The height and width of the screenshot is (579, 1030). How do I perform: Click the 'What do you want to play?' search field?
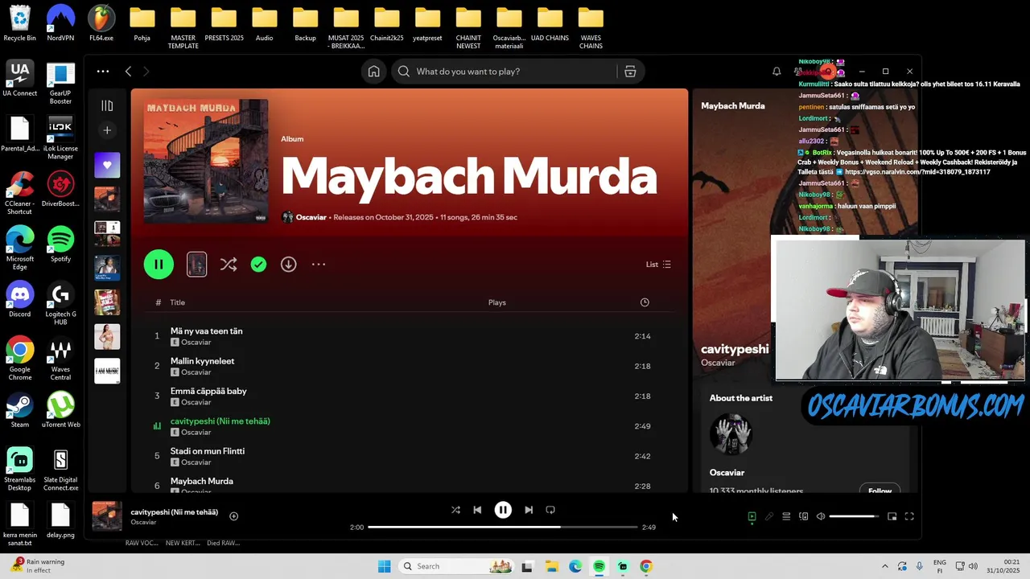coord(515,72)
